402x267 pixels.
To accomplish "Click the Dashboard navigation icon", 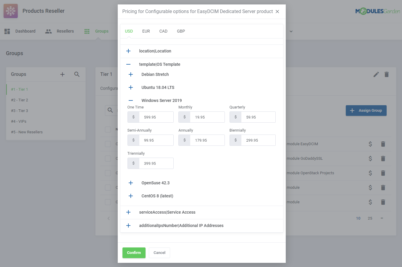I will tap(7, 31).
